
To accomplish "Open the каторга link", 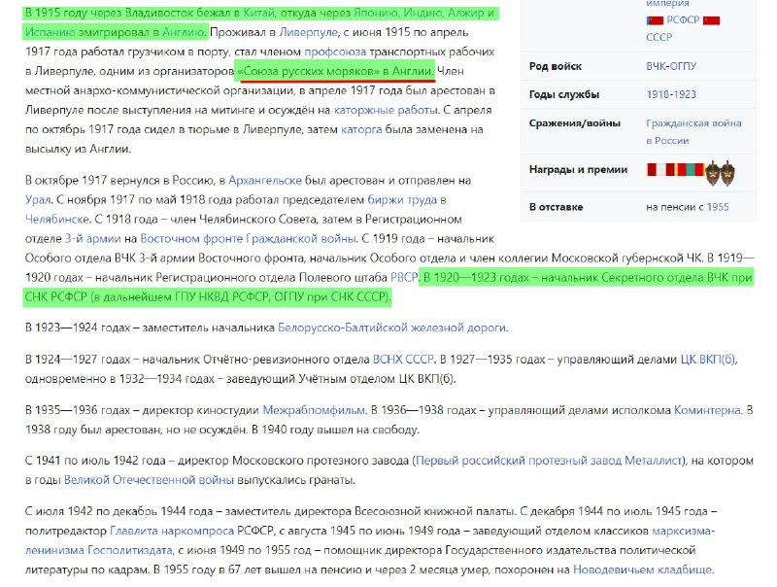I will pyautogui.click(x=361, y=129).
